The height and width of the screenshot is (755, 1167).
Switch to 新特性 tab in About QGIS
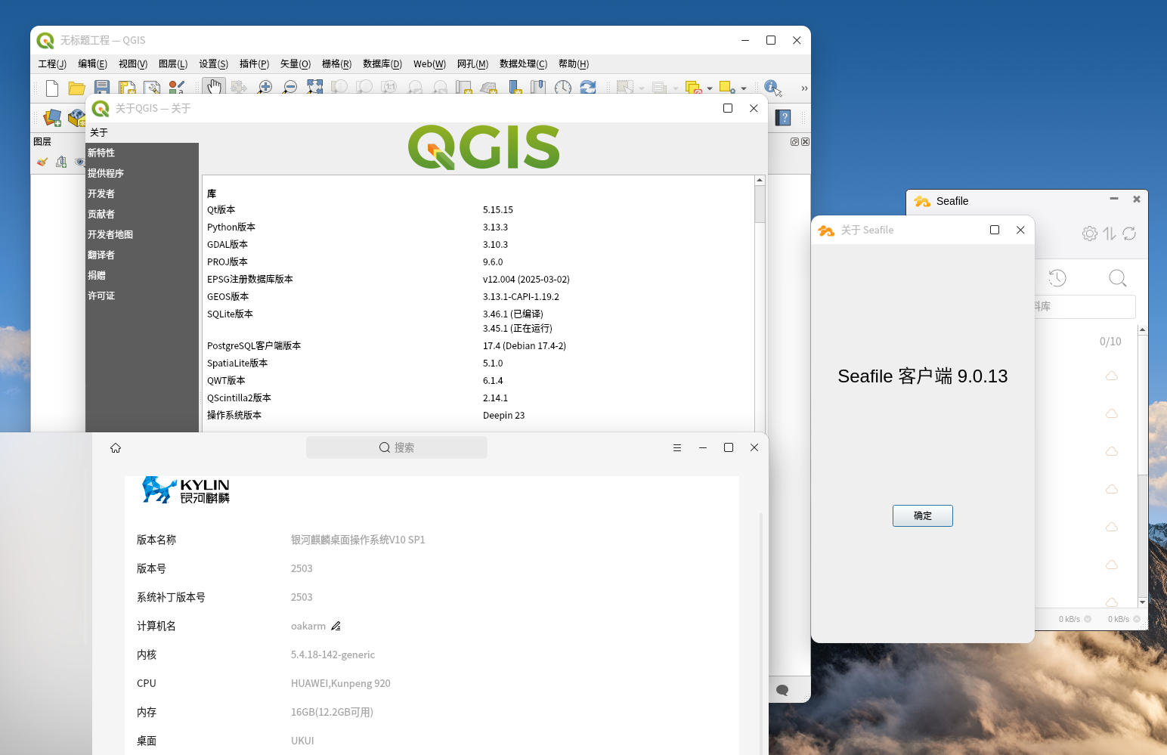[142, 153]
